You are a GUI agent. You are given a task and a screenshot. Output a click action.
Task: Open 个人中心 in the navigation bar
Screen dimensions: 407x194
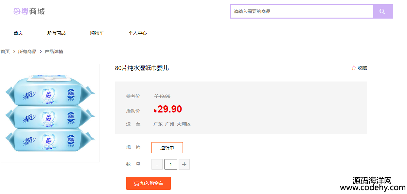[x=137, y=33]
